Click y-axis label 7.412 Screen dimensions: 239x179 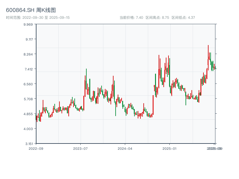[x=29, y=69]
